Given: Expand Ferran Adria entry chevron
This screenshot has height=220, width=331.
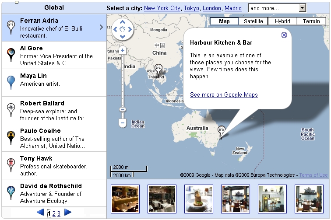Looking at the screenshot, I should pyautogui.click(x=101, y=27).
